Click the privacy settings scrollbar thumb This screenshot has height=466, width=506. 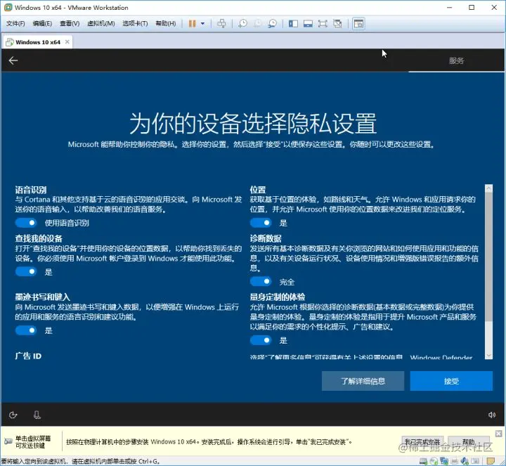(x=488, y=257)
